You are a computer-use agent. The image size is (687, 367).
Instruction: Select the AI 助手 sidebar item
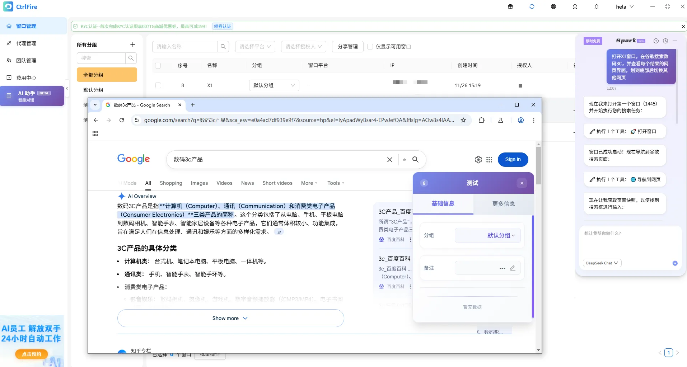32,96
